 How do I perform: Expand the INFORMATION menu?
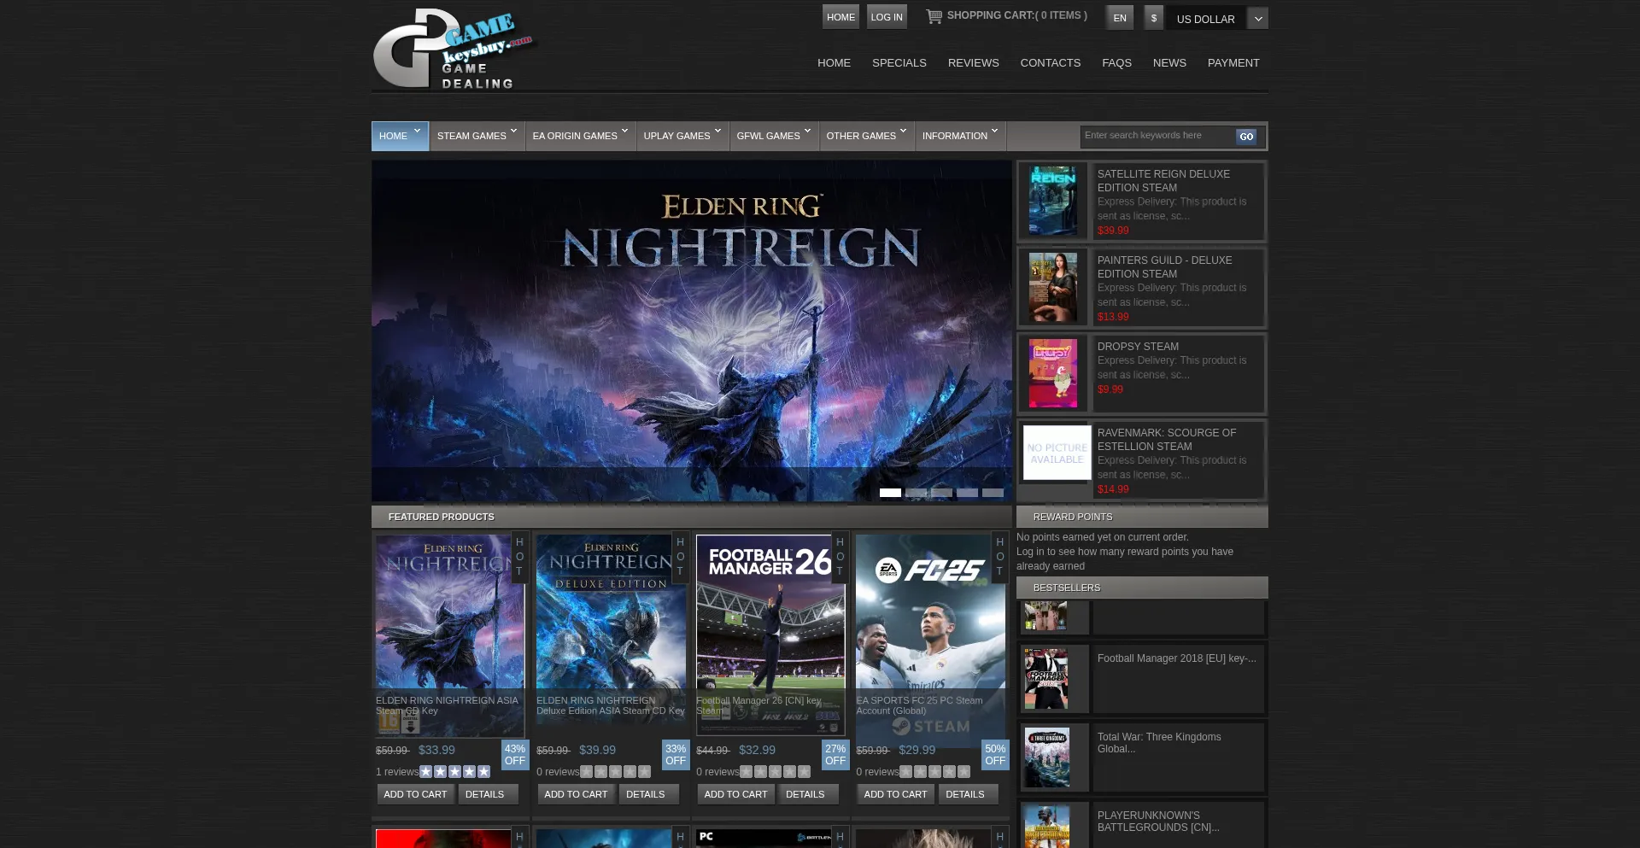coord(959,136)
